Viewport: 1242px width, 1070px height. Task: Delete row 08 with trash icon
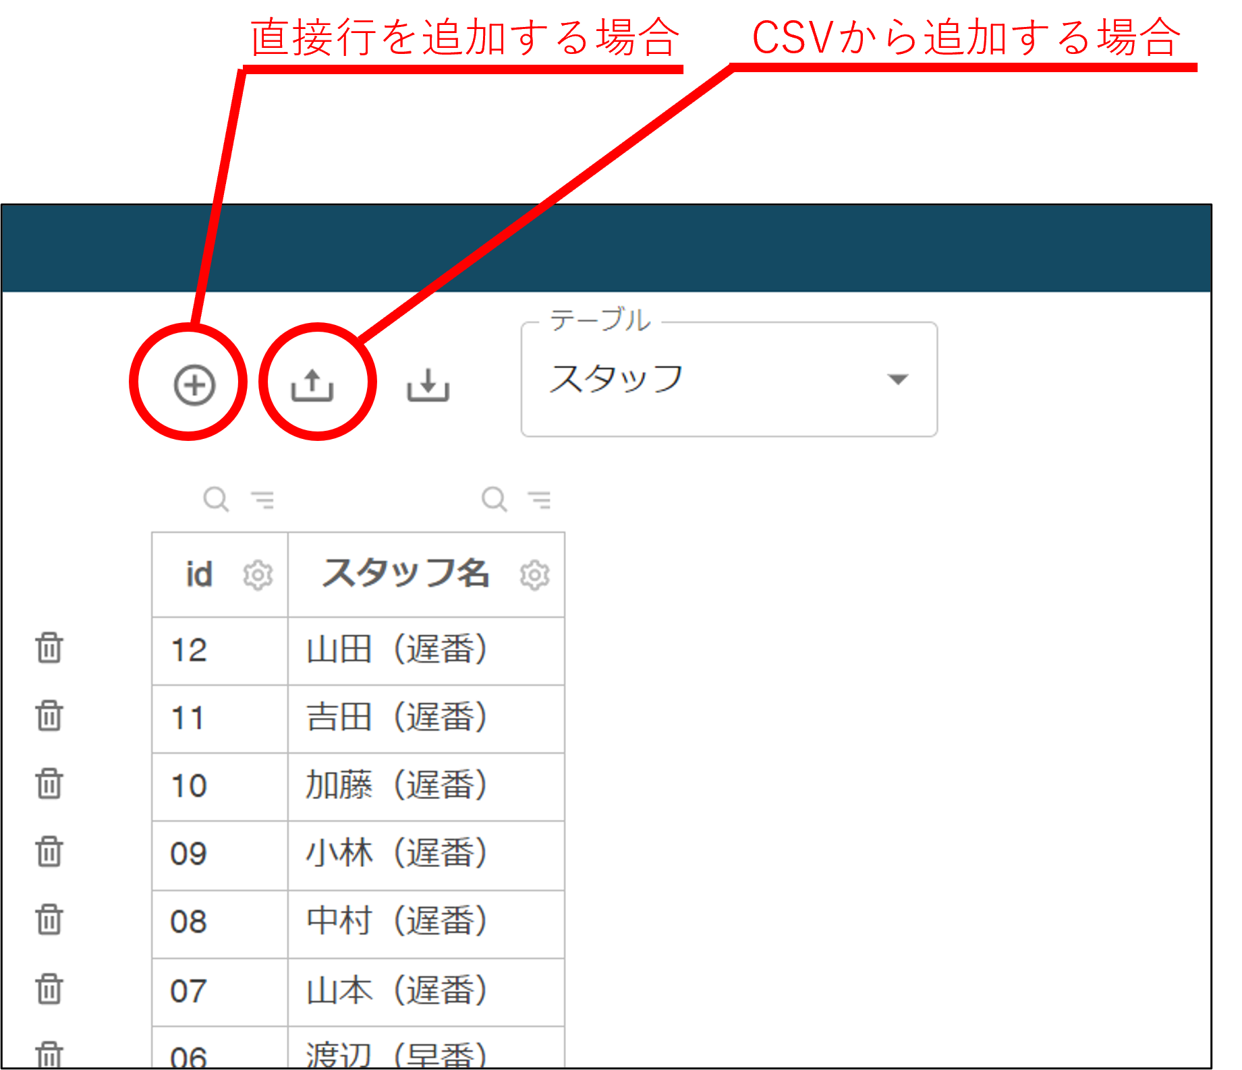click(x=49, y=919)
